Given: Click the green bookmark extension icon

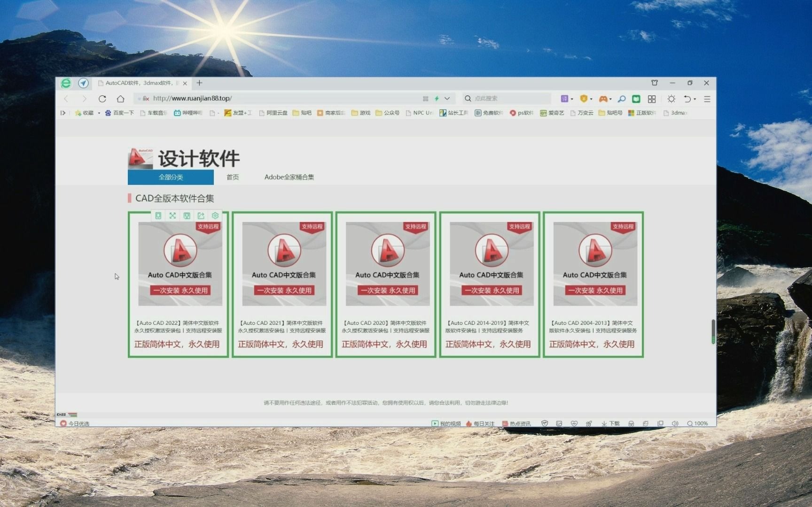Looking at the screenshot, I should [x=636, y=99].
